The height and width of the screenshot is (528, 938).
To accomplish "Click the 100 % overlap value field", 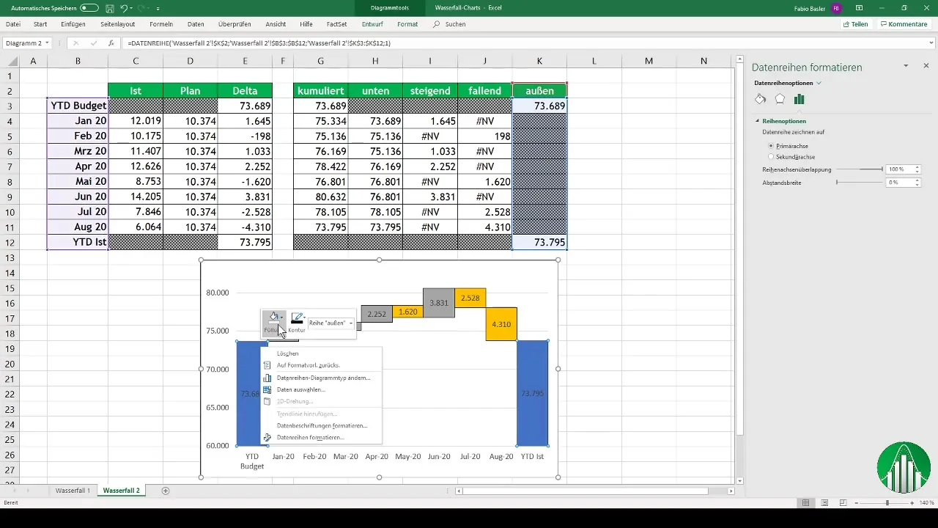I will click(900, 169).
